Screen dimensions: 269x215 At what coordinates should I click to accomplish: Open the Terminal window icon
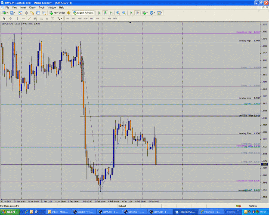point(38,13)
